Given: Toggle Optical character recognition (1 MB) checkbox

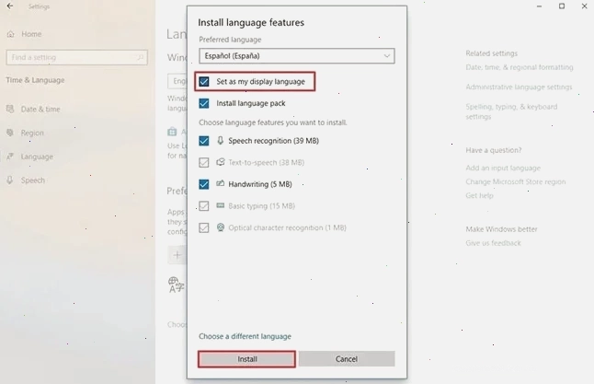Looking at the screenshot, I should click(204, 227).
